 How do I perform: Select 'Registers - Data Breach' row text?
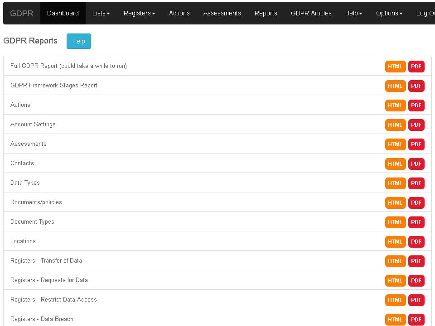point(42,319)
